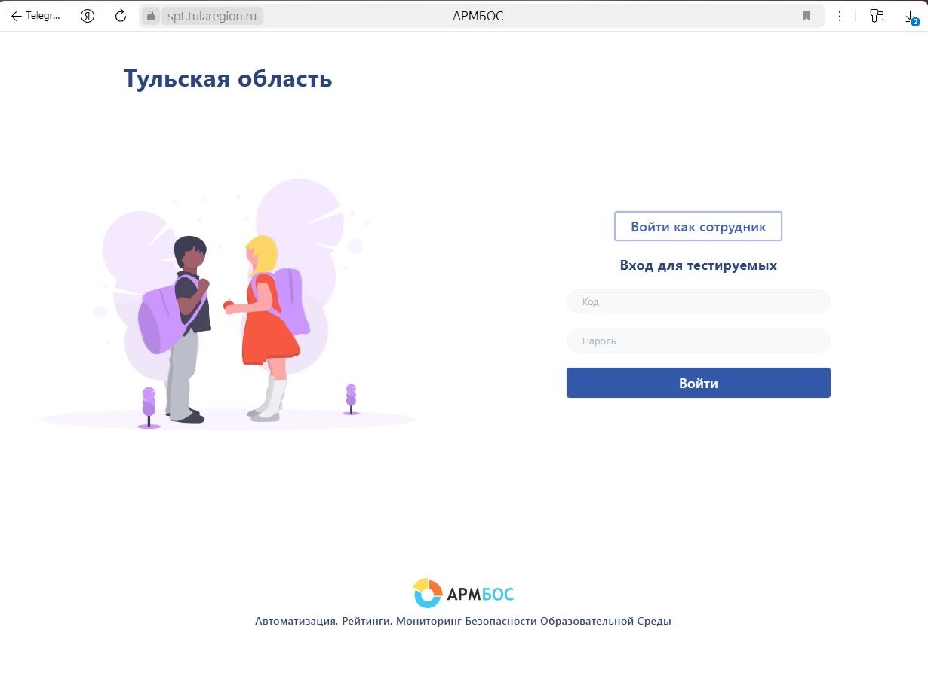Focus the 'Код' input field
The height and width of the screenshot is (685, 928).
click(698, 302)
